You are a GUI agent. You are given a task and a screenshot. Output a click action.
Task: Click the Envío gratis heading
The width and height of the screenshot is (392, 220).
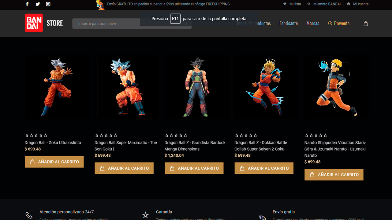click(x=284, y=212)
